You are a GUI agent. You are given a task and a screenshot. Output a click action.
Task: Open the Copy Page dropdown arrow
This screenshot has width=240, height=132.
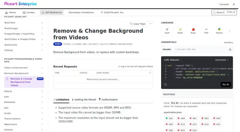tap(150, 24)
